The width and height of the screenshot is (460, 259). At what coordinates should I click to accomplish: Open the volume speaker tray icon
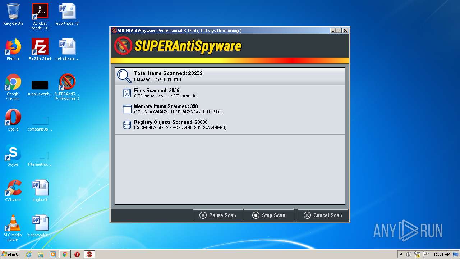(409, 254)
